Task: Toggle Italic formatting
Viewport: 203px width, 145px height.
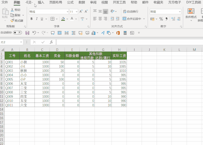Action: (x=37, y=19)
